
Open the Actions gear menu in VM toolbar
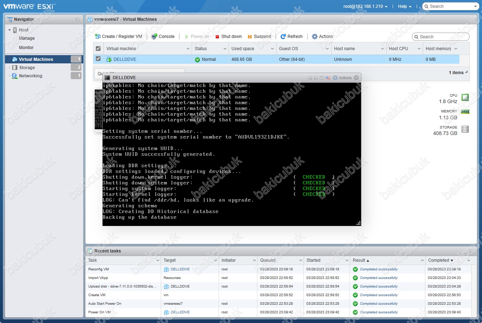pyautogui.click(x=322, y=37)
